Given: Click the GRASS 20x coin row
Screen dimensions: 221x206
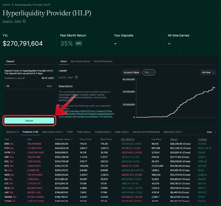Looking at the screenshot, I should [10, 197].
